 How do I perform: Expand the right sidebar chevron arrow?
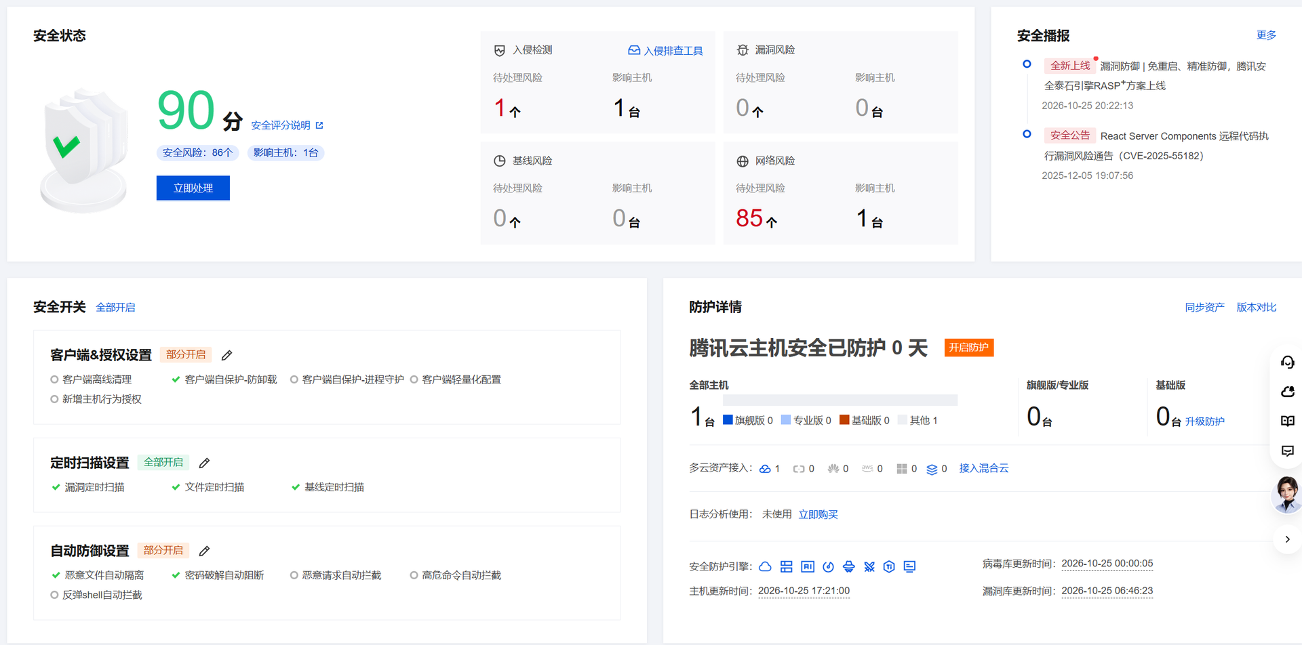(x=1287, y=540)
